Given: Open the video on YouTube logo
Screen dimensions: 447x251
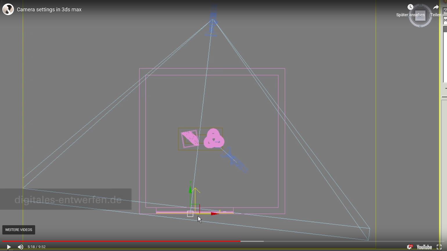Looking at the screenshot, I should [424, 247].
